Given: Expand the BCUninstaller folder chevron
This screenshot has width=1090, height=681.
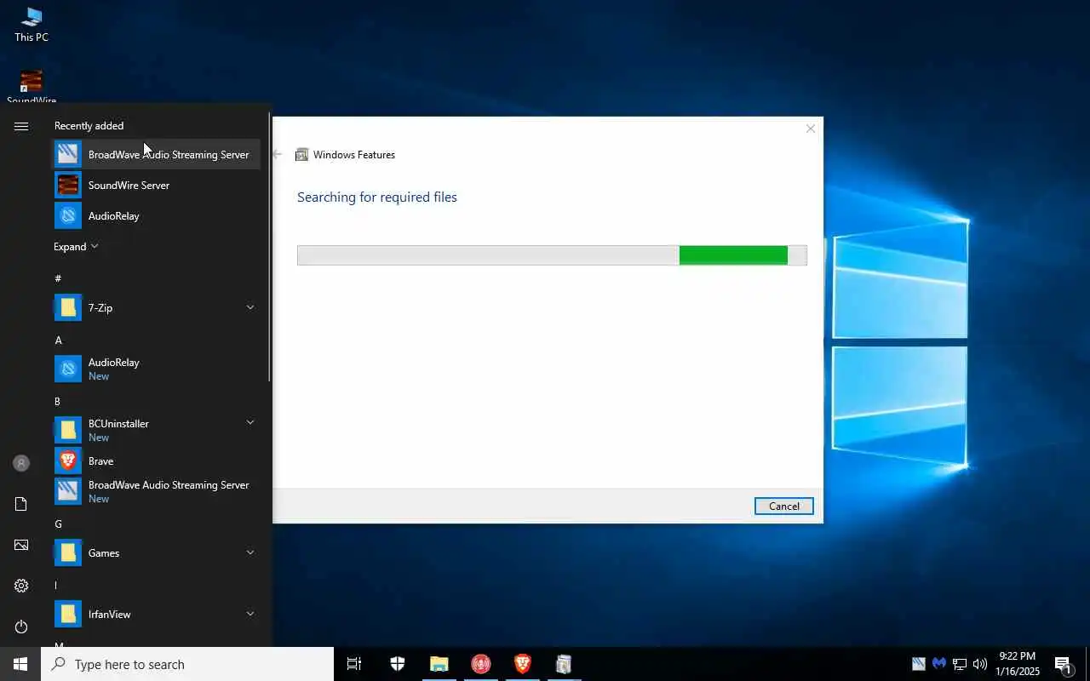Looking at the screenshot, I should tap(250, 422).
